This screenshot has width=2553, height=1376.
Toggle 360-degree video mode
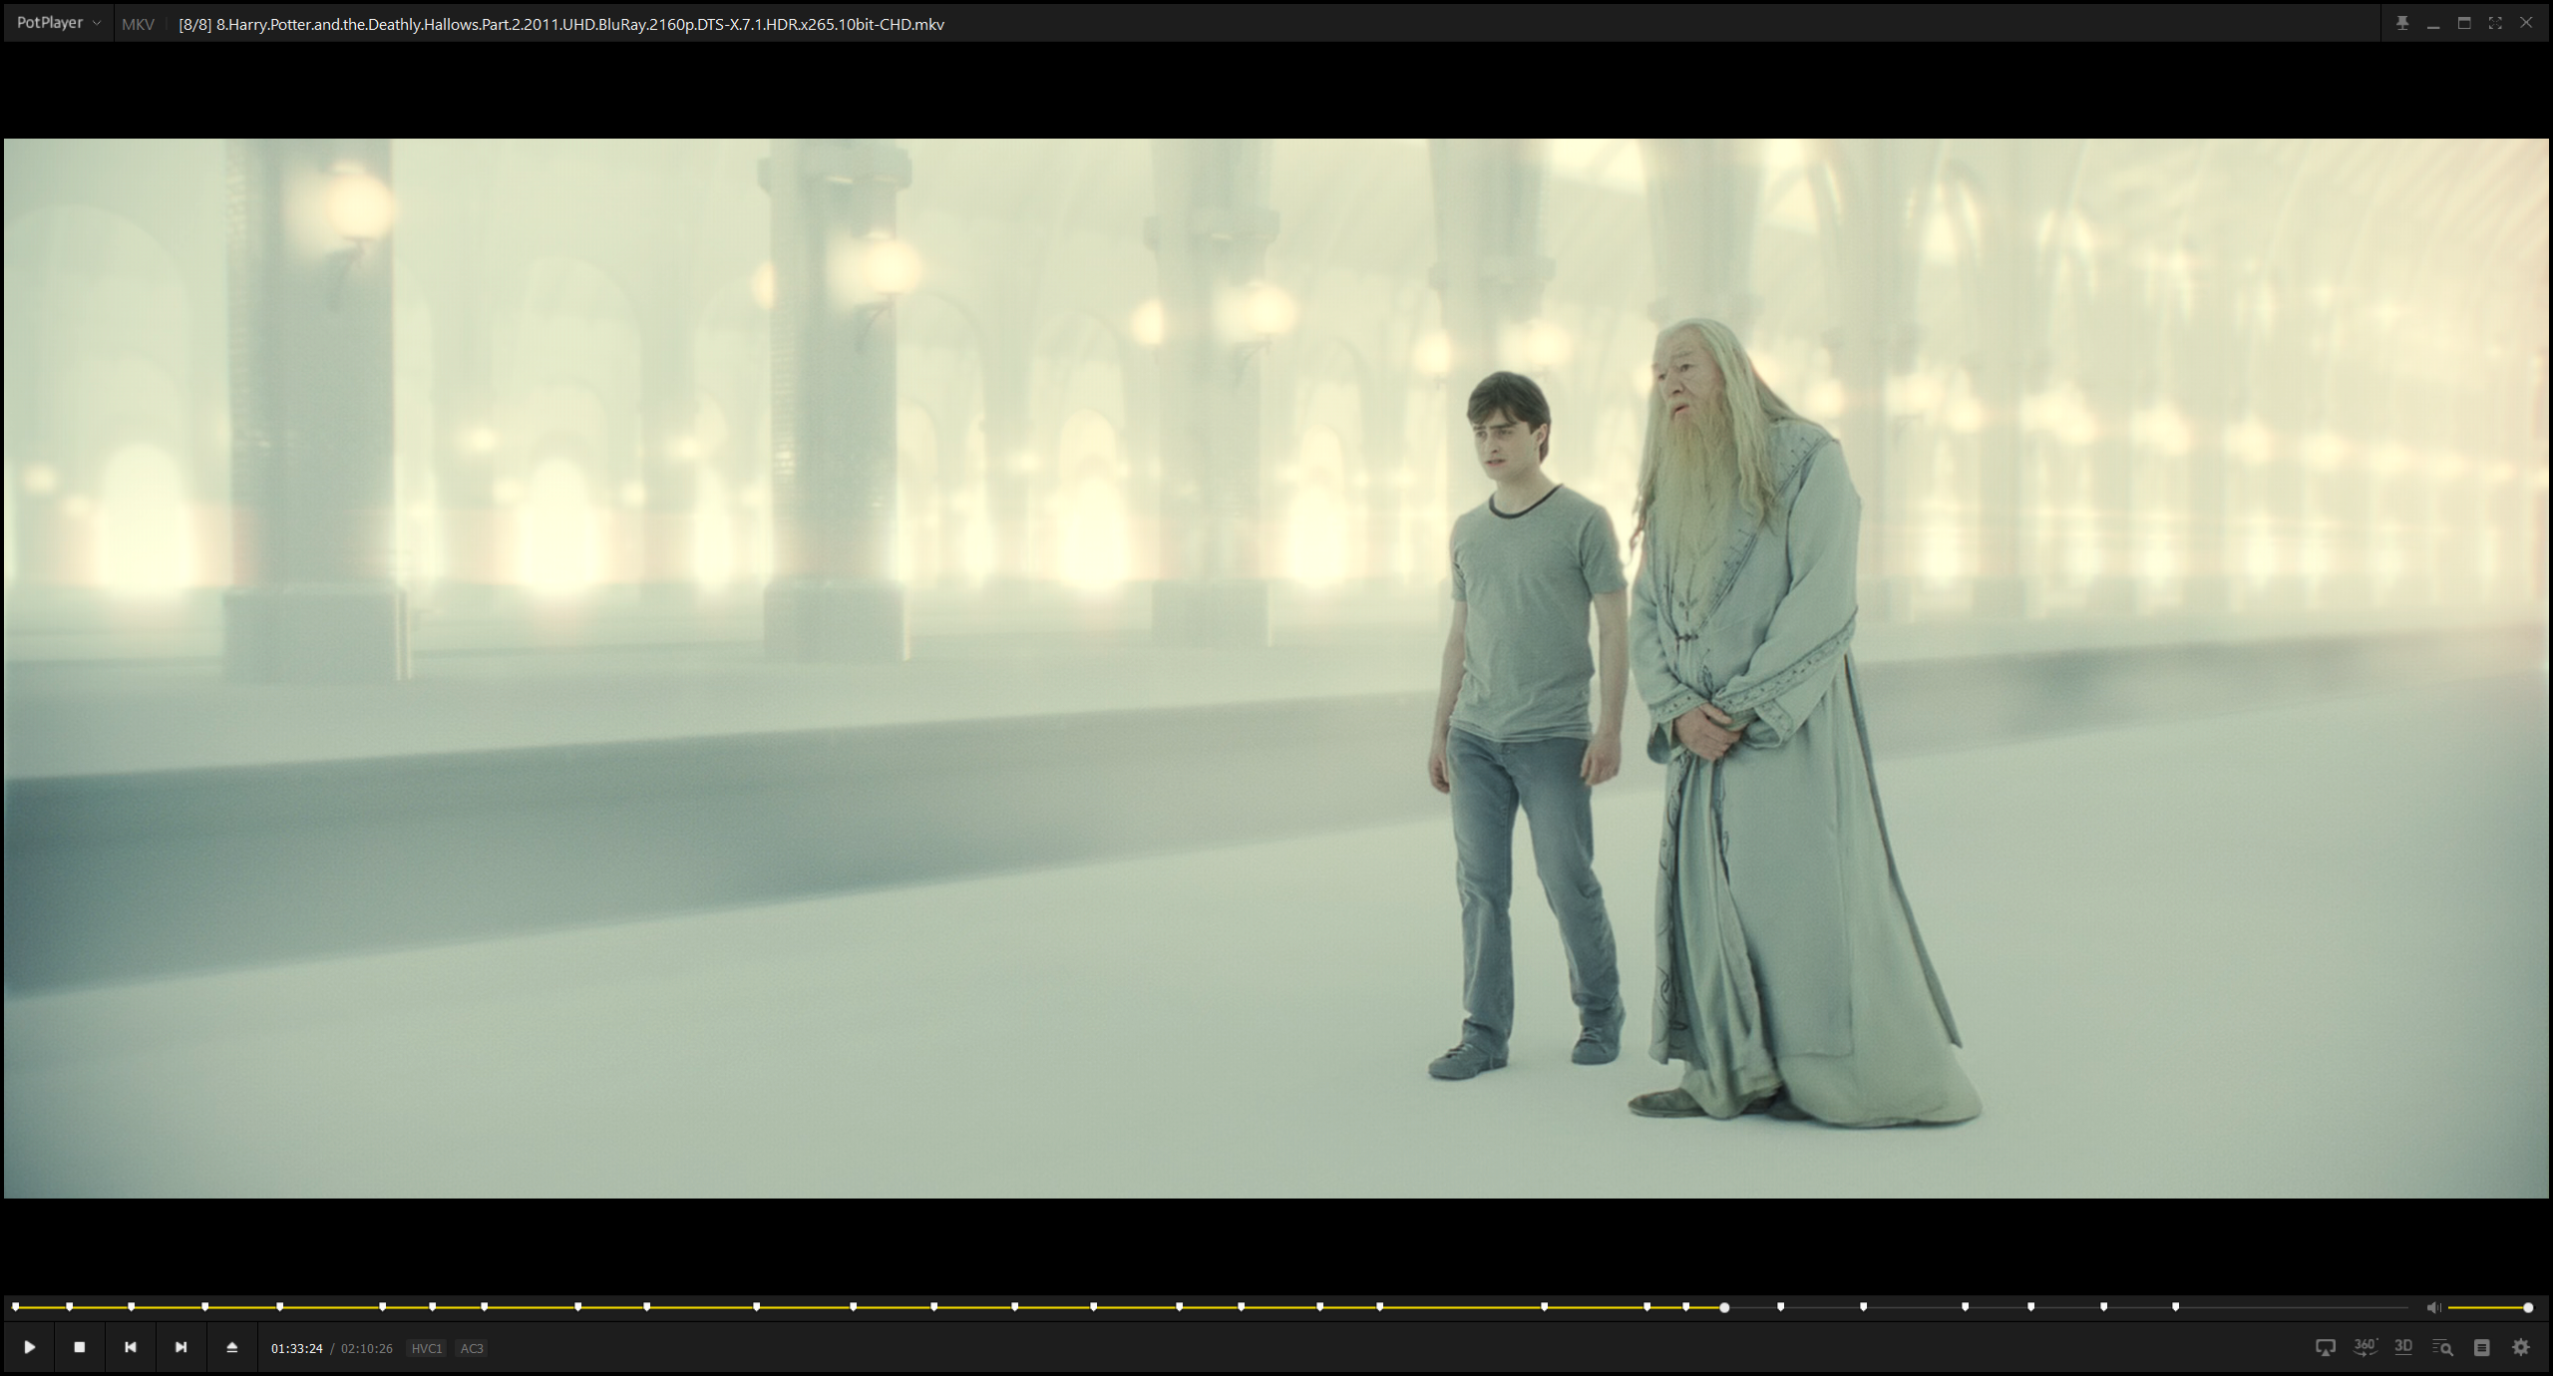coord(2365,1347)
